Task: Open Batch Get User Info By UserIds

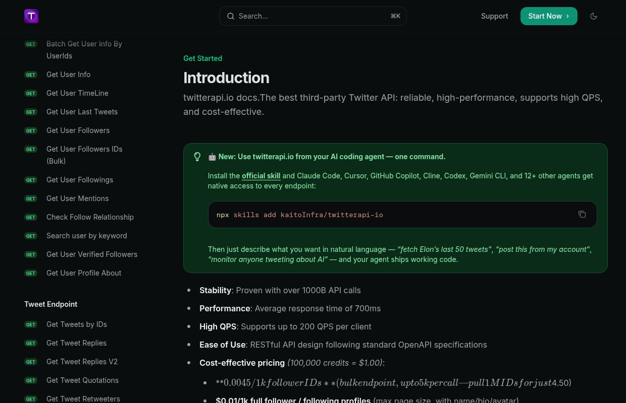Action: point(84,50)
